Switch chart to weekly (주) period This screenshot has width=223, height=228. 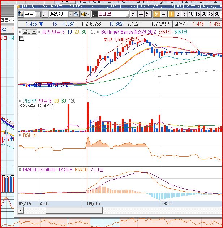point(140,14)
